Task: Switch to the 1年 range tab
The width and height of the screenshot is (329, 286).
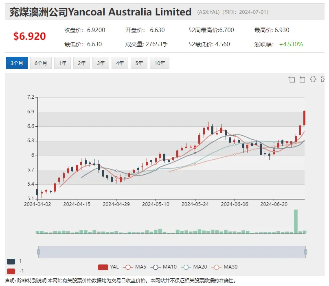Action: 63,63
